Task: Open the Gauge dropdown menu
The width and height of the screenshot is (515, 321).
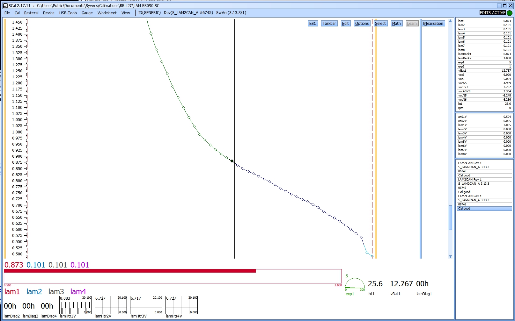Action: (87, 13)
